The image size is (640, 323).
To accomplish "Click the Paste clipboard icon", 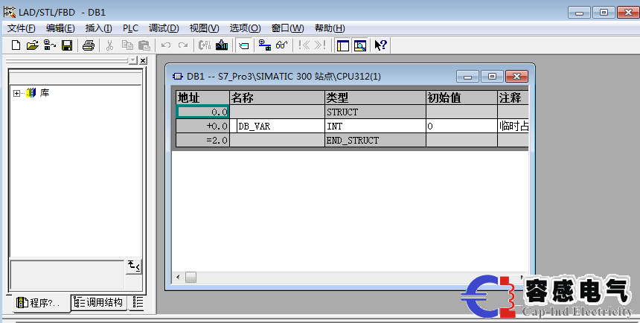I will (144, 45).
